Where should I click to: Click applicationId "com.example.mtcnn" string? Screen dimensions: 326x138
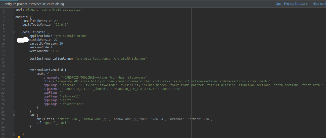click(71, 36)
